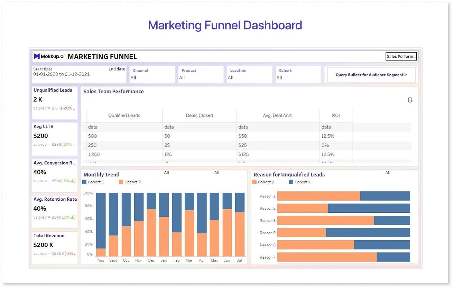Select the Avg. Retention Rate card title

coord(55,199)
